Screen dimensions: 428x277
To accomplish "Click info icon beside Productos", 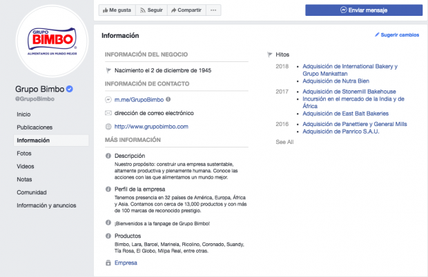I will coord(108,236).
